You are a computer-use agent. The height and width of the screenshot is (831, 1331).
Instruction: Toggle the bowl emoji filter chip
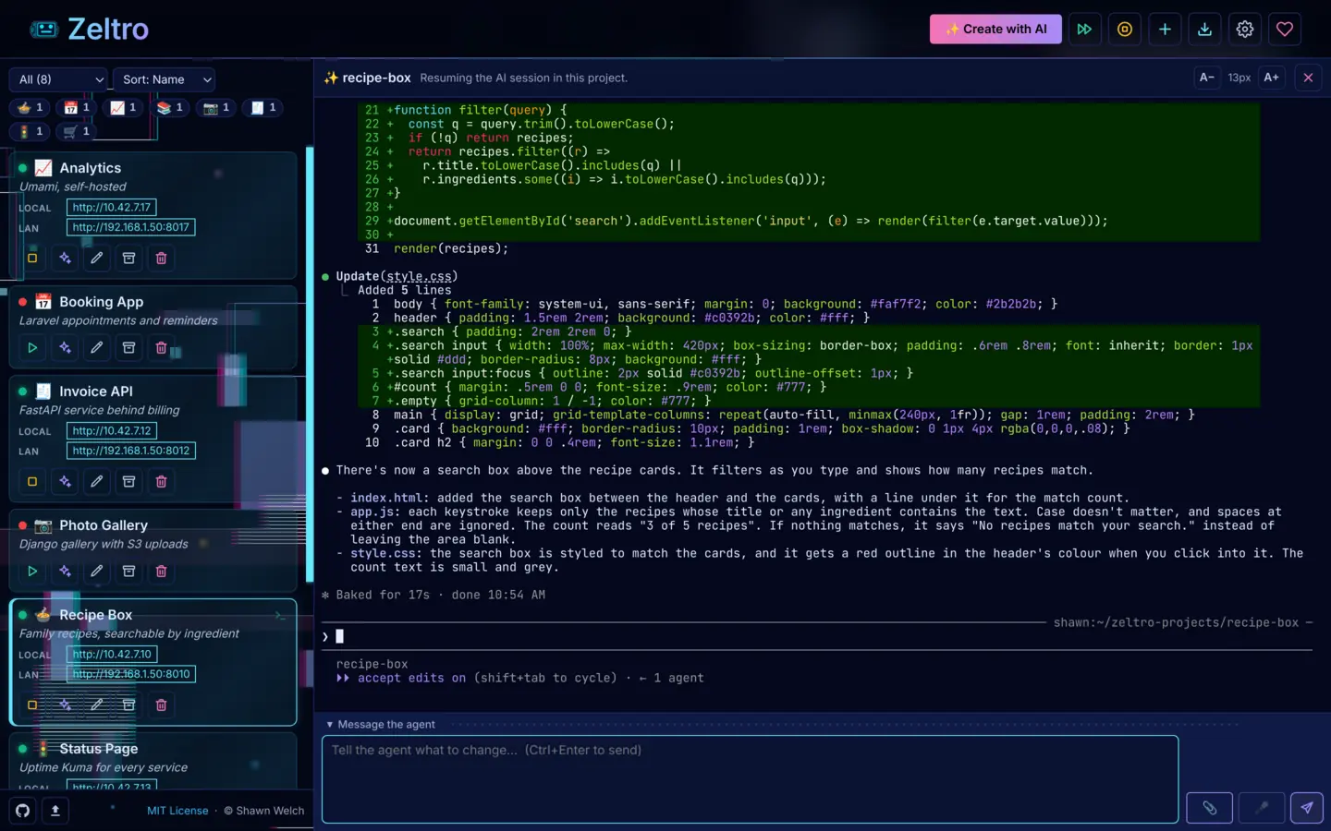(31, 107)
